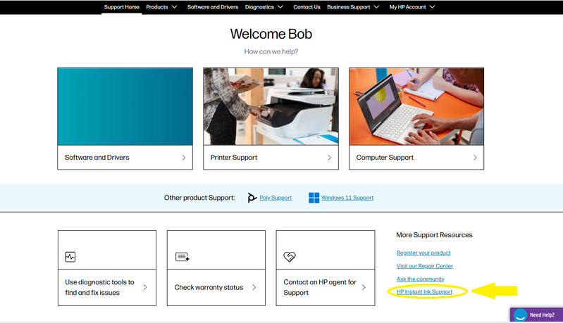The image size is (563, 323).
Task: Click the printer photo thumbnail
Action: click(x=271, y=106)
